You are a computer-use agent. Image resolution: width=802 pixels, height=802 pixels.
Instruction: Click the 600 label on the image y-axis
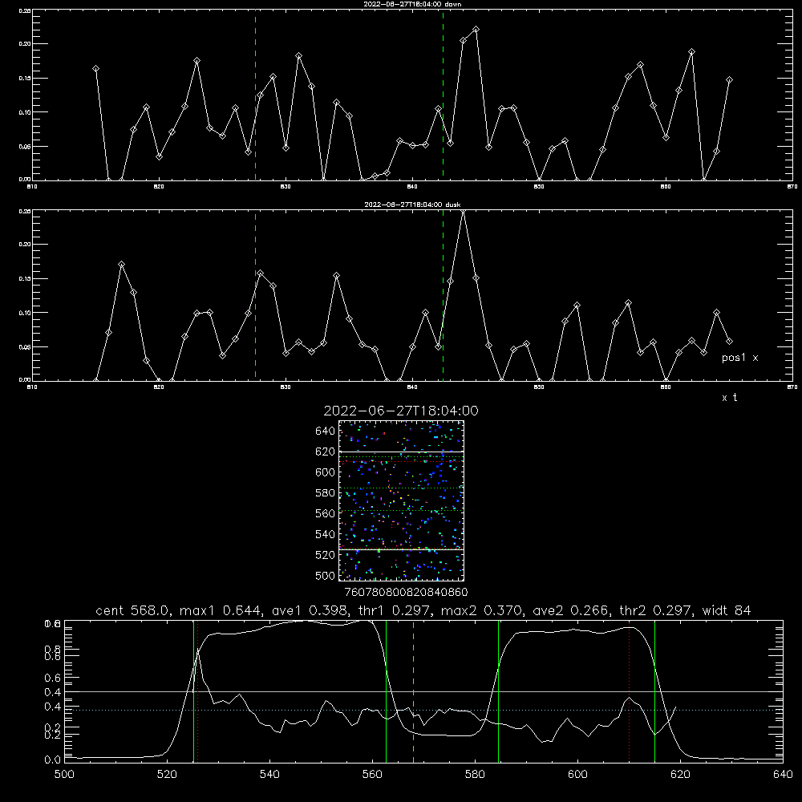pos(326,472)
